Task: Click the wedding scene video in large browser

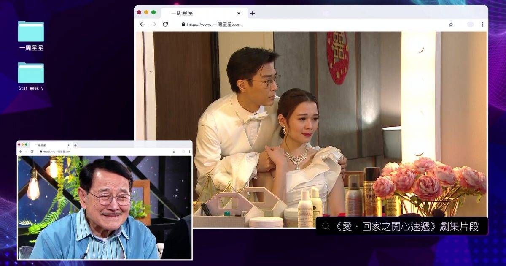Action: pos(311,130)
